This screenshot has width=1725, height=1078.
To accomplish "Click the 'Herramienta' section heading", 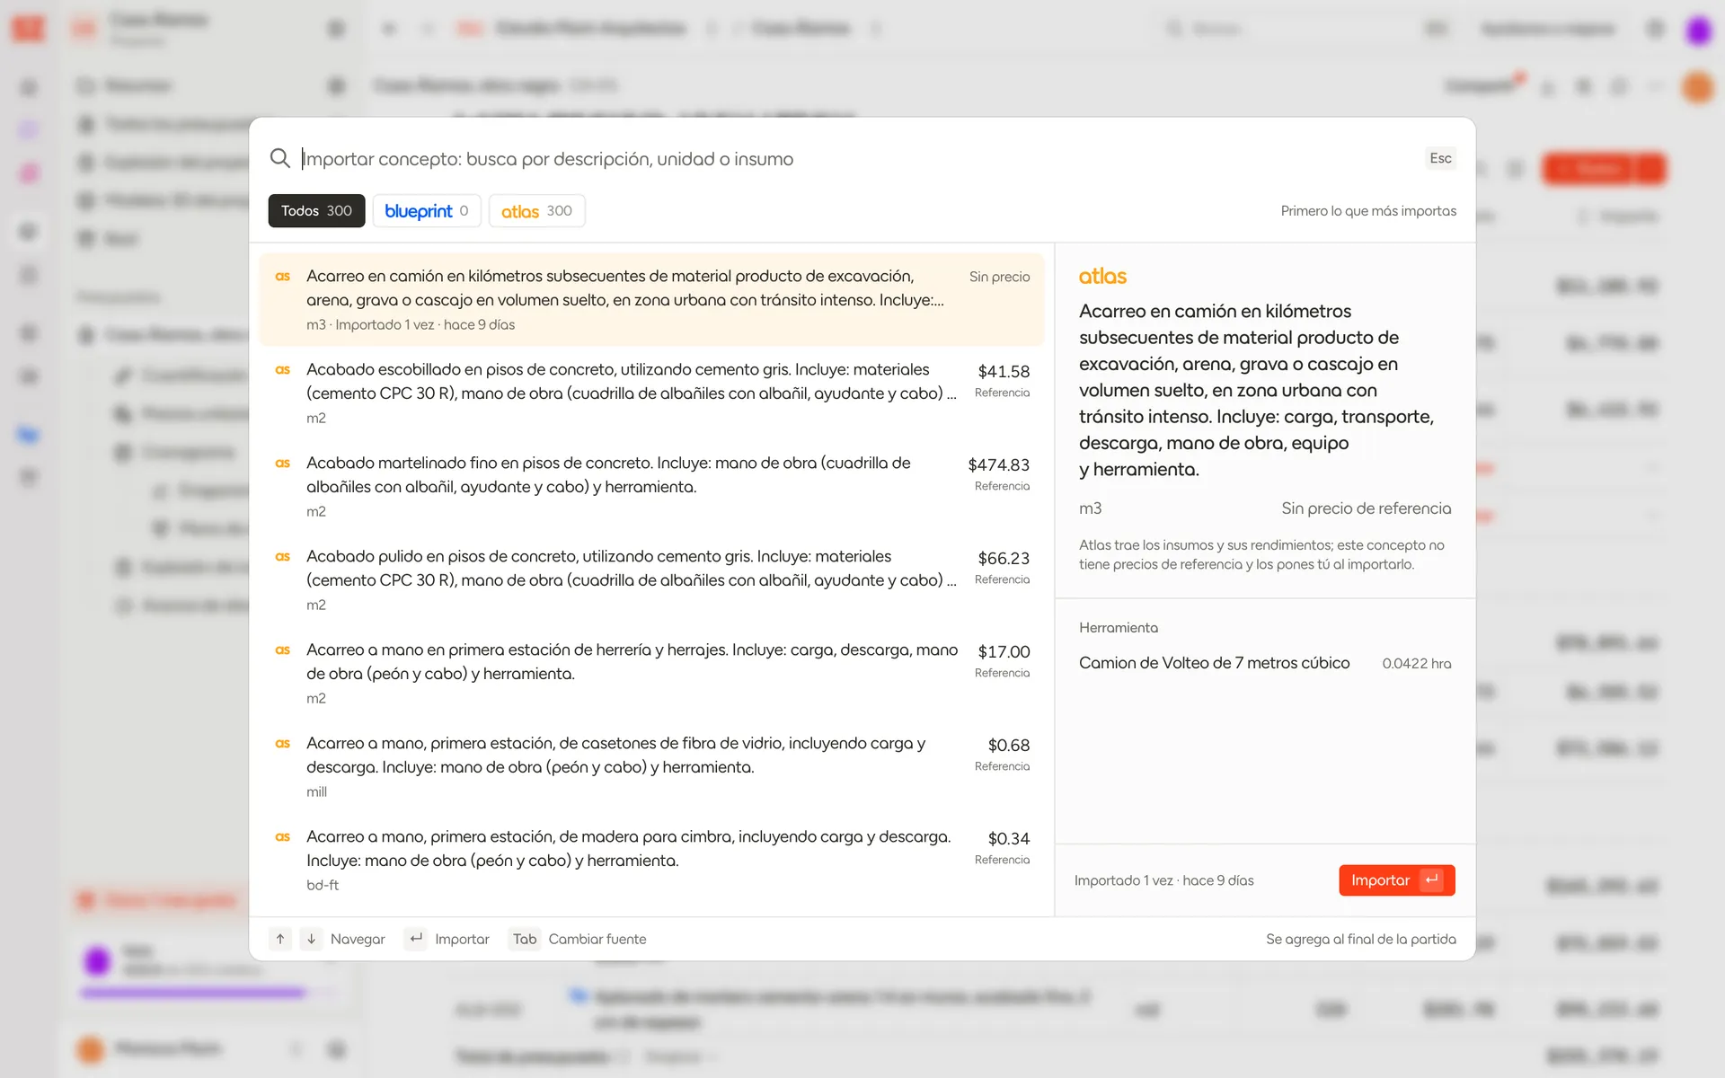I will (x=1118, y=627).
